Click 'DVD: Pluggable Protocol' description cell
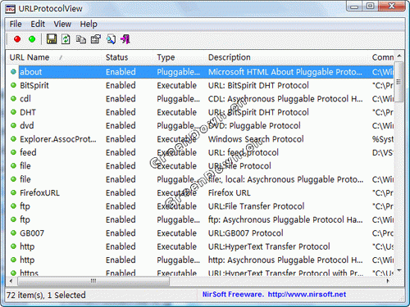The height and width of the screenshot is (307, 410). pos(254,125)
